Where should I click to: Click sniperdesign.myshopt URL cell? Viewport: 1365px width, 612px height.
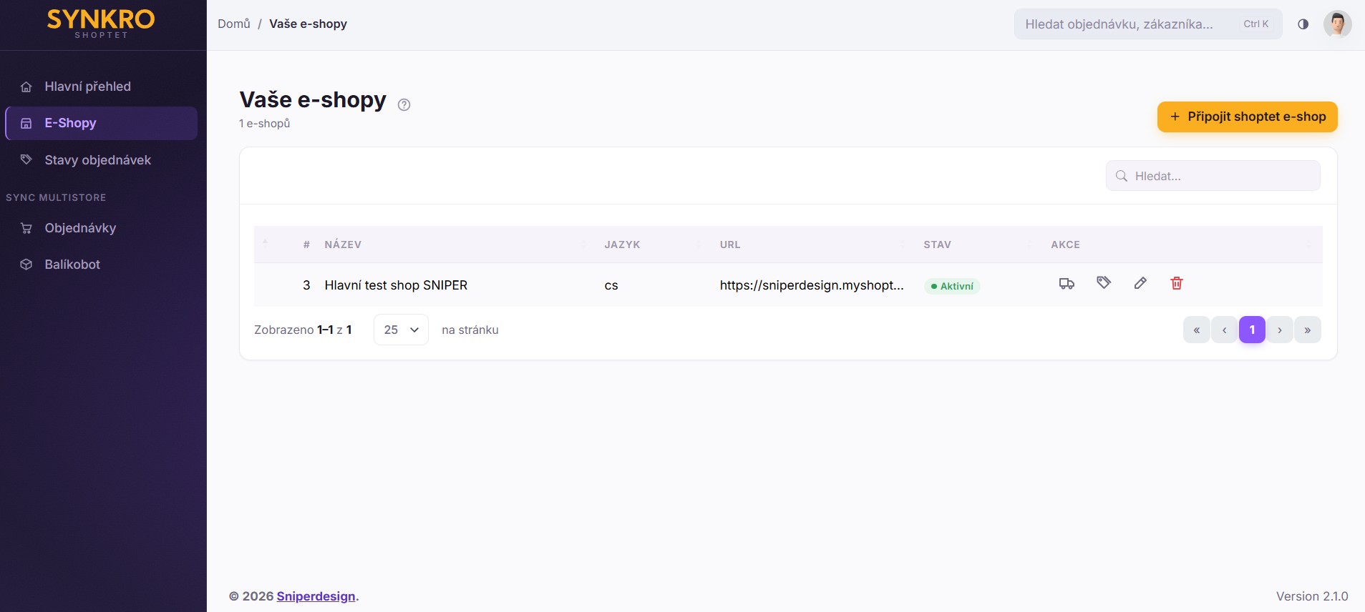(x=812, y=285)
